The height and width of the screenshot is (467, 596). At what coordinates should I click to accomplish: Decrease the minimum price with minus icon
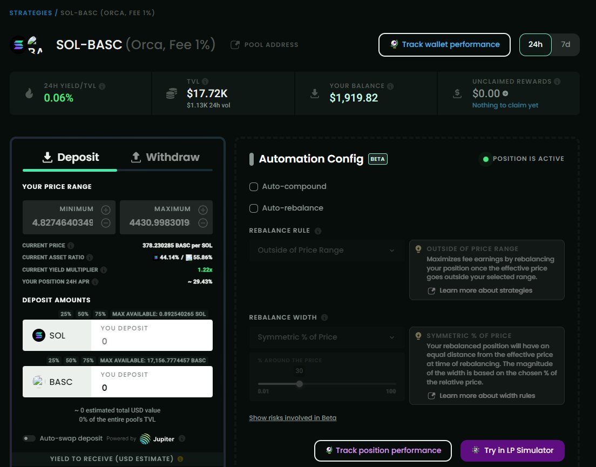coord(106,223)
